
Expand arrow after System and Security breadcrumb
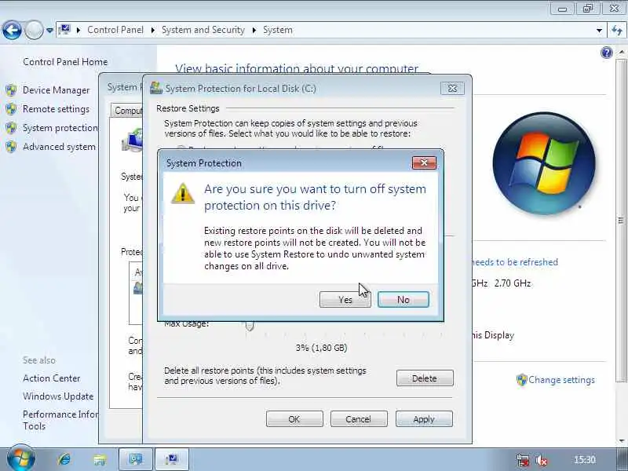pos(254,30)
